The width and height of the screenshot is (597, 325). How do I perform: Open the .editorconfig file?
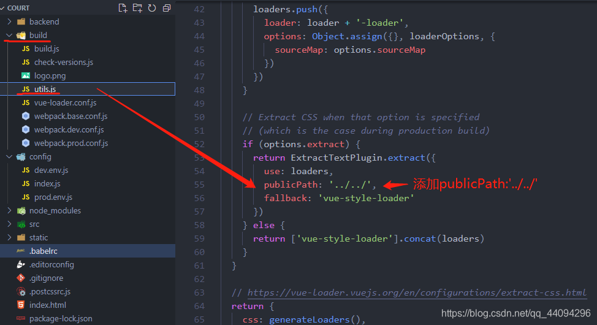[x=51, y=264]
